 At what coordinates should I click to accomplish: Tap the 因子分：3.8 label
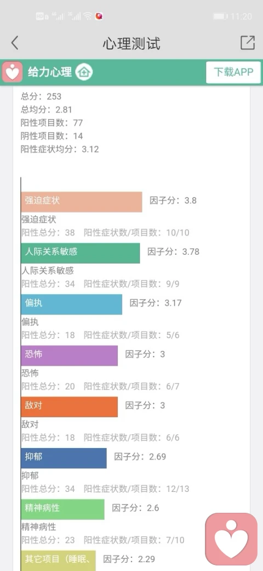point(173,200)
